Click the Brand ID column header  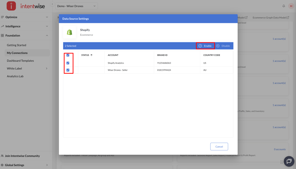162,55
